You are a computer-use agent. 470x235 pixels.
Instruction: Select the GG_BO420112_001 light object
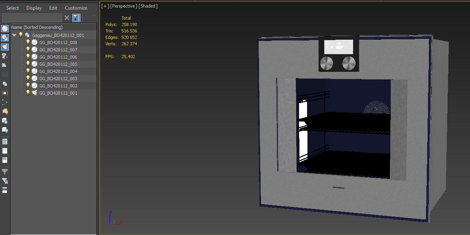coord(58,93)
